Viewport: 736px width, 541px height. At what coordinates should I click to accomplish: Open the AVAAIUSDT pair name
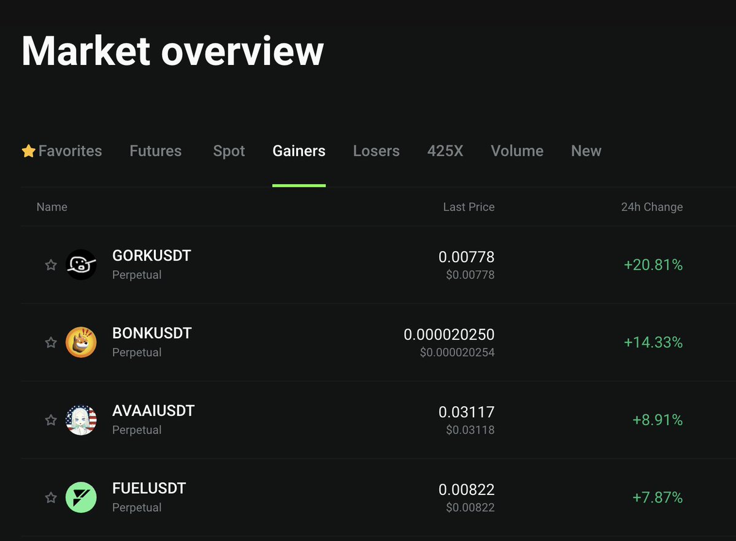tap(153, 410)
